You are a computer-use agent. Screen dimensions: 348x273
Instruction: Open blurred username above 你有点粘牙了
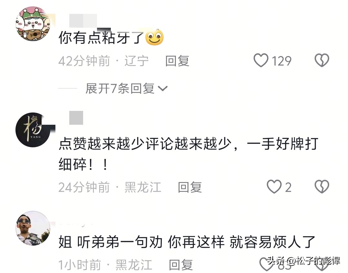[x=83, y=21]
